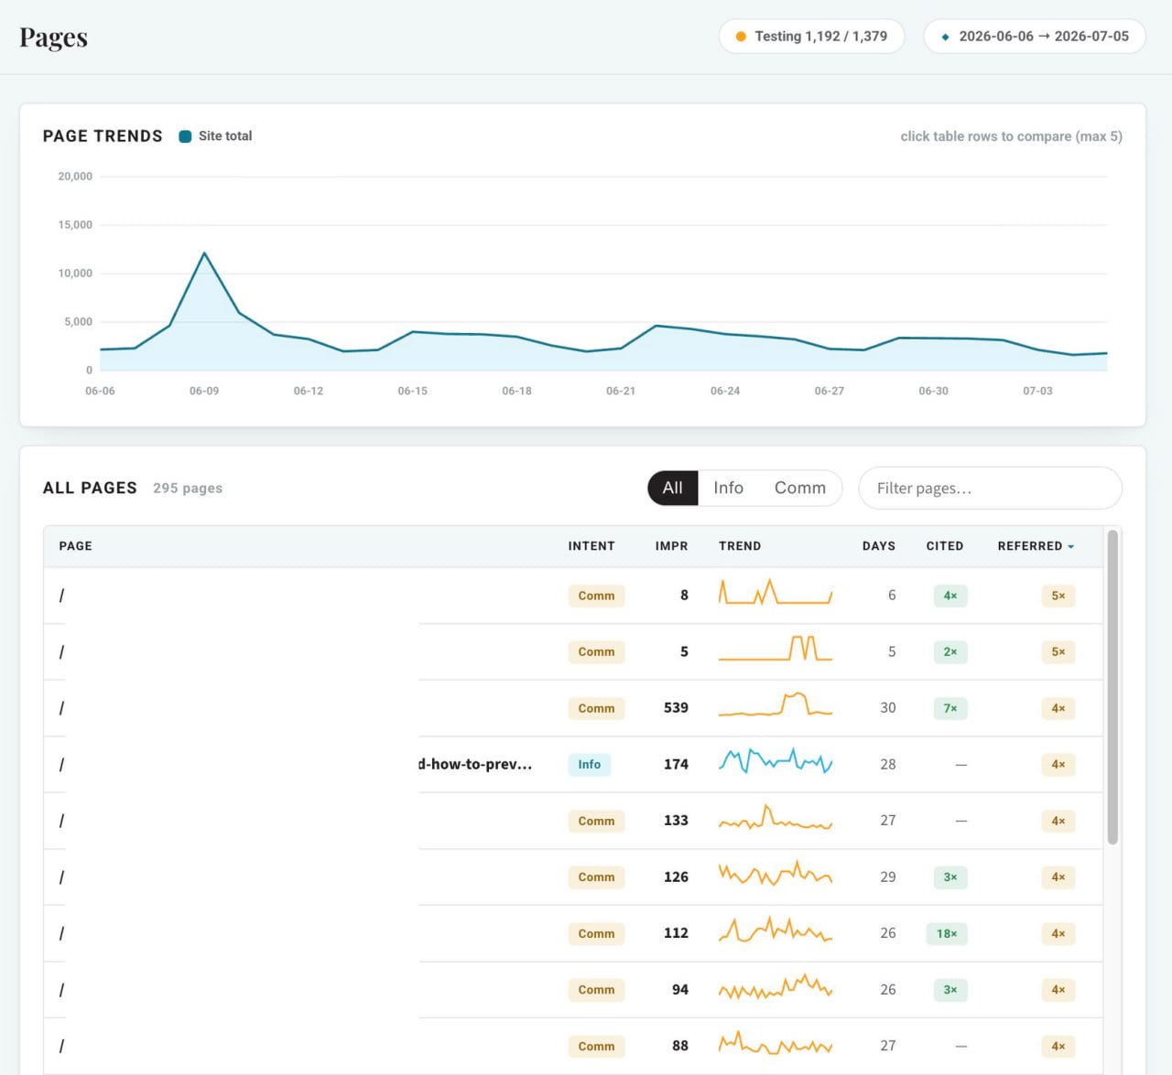Switch to the Info intent filter
The height and width of the screenshot is (1075, 1172).
point(729,488)
